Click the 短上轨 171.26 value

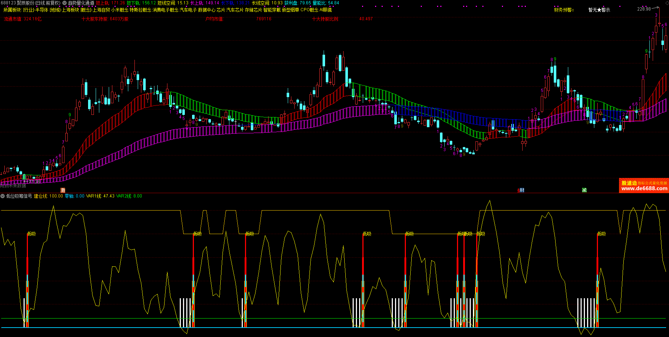(x=110, y=3)
